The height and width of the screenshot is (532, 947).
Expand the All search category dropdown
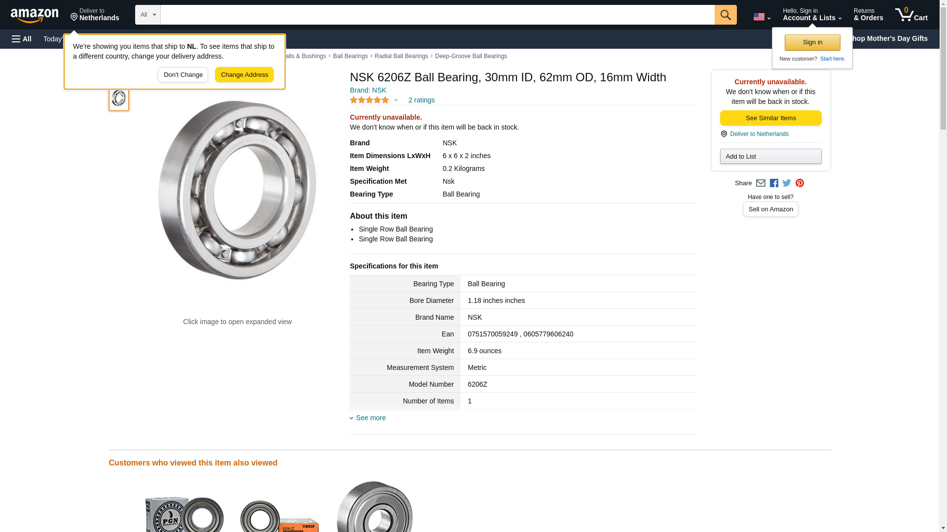pos(147,15)
